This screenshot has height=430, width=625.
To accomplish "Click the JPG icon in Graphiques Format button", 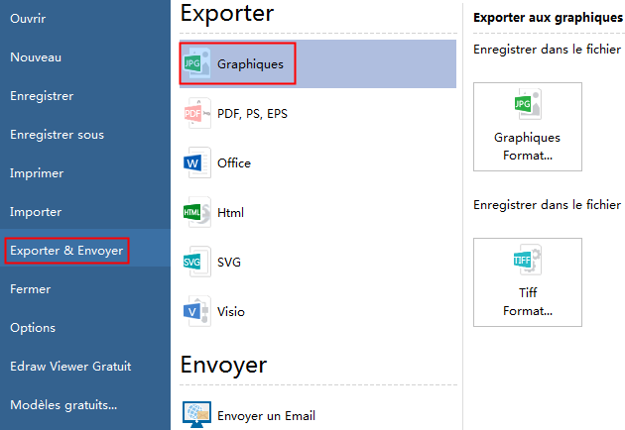I will [x=528, y=104].
